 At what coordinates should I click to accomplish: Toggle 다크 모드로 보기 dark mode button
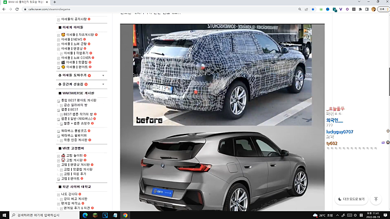pyautogui.click(x=351, y=199)
